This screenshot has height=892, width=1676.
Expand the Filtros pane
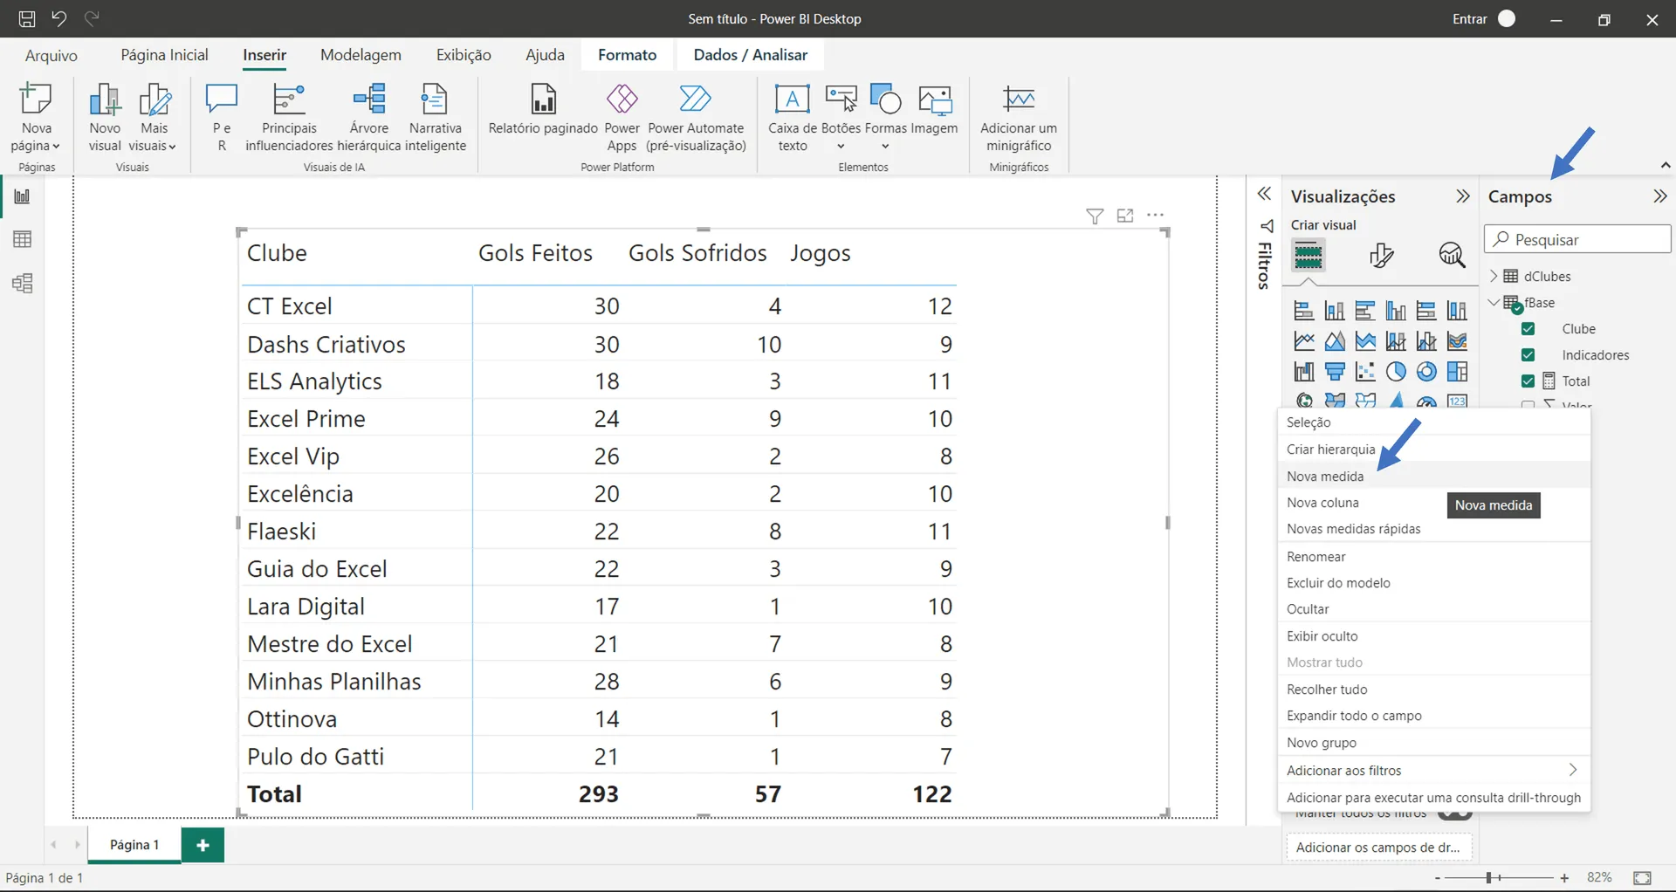point(1263,194)
